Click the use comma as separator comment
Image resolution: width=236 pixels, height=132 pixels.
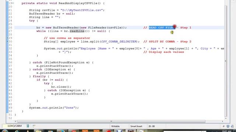click(67, 38)
